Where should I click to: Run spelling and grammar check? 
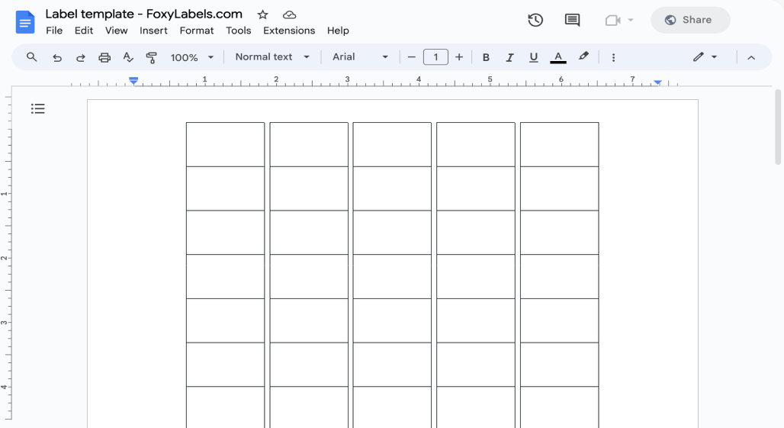coord(128,57)
